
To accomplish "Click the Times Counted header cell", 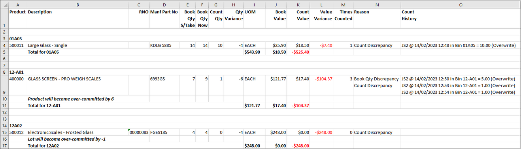I will (x=343, y=19).
